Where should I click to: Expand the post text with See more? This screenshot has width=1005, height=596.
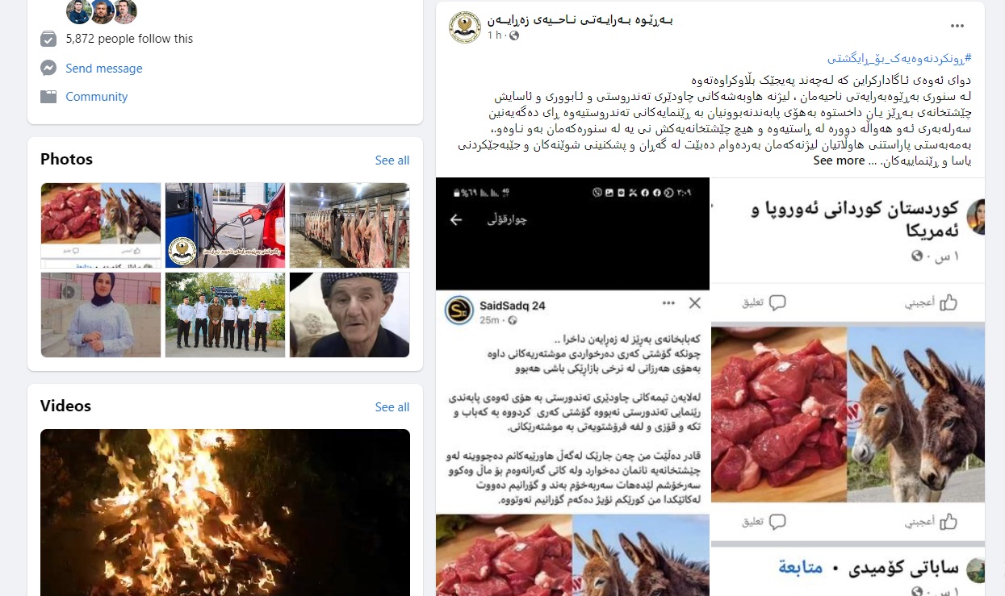click(x=839, y=160)
